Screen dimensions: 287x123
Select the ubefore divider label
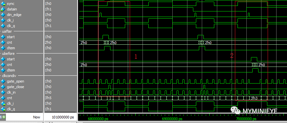8,54
